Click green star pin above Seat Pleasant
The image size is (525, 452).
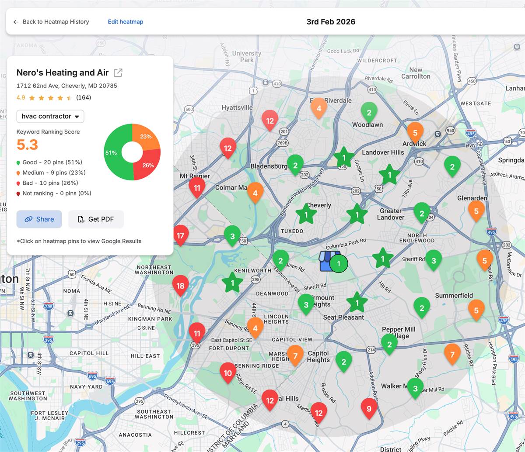click(x=357, y=303)
